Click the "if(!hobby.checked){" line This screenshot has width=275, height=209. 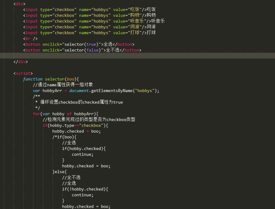pos(85,189)
